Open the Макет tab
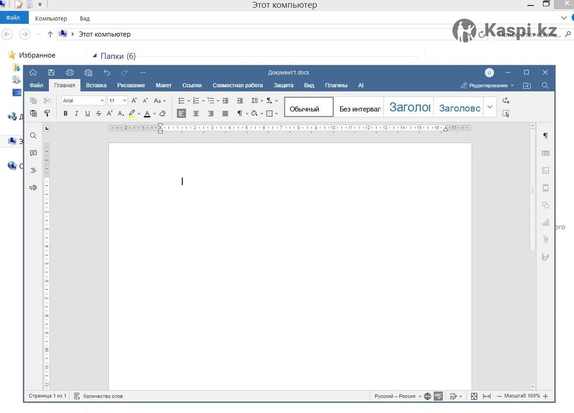This screenshot has width=574, height=413. tap(163, 85)
